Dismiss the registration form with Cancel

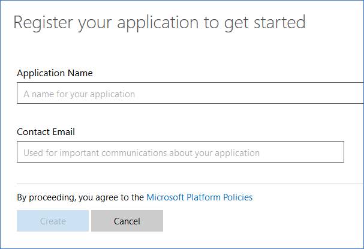[x=127, y=221]
